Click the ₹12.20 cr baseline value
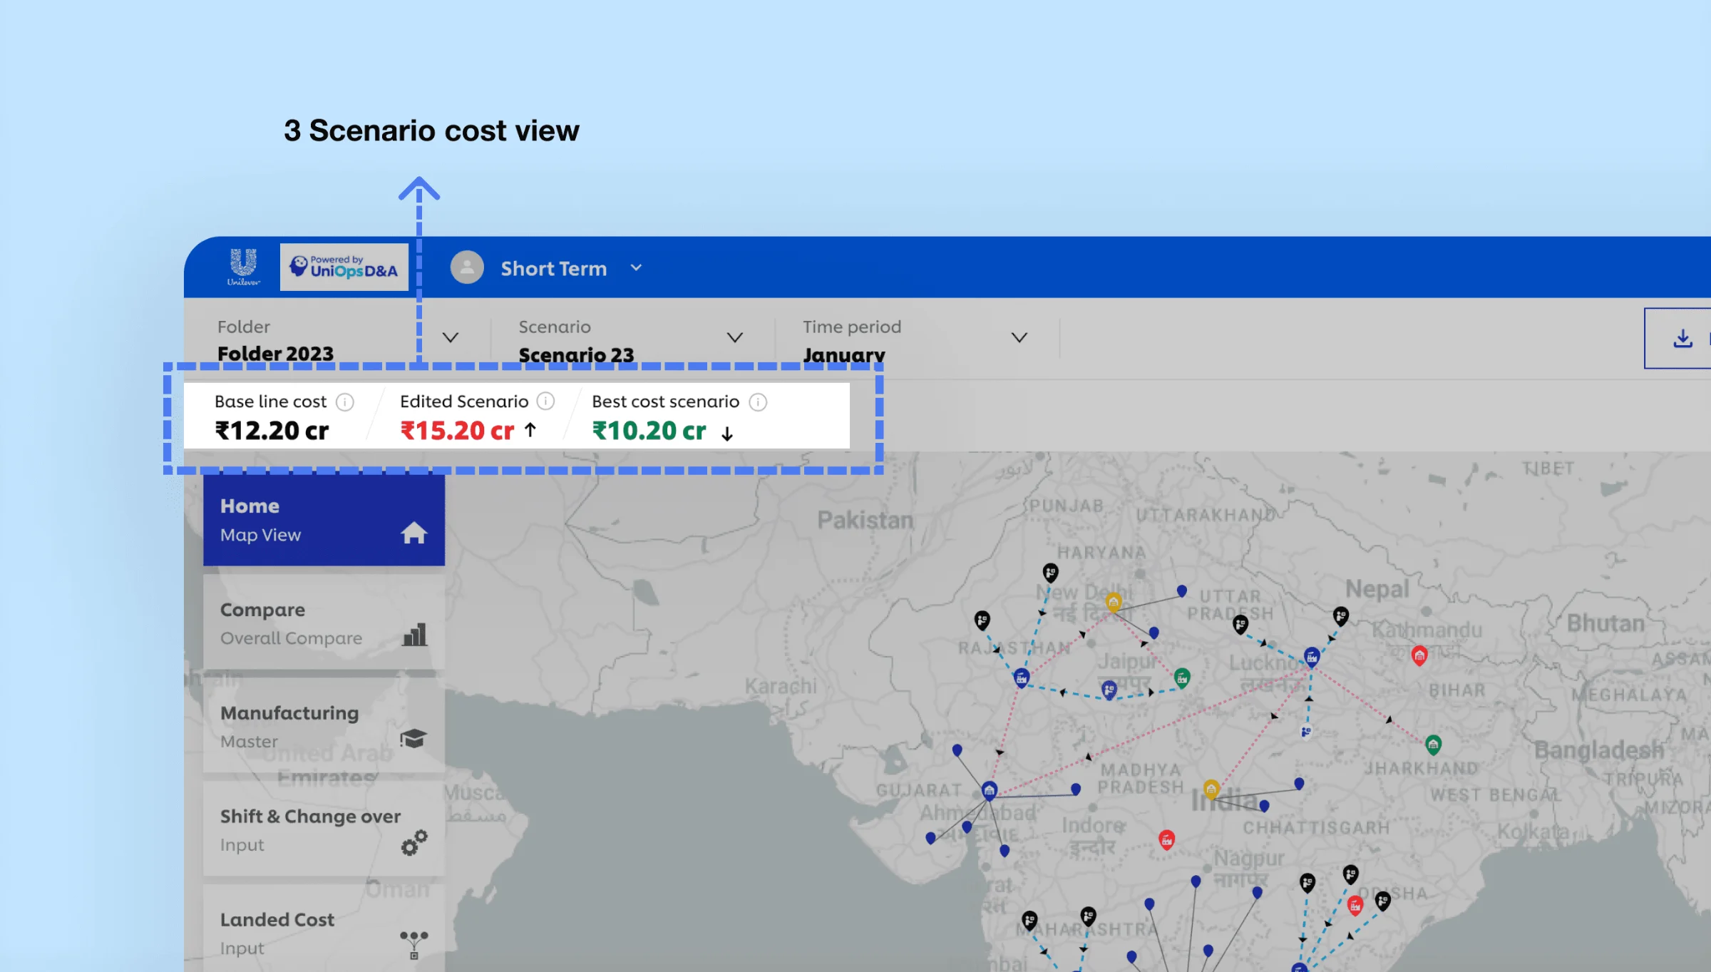This screenshot has width=1711, height=972. 272,431
